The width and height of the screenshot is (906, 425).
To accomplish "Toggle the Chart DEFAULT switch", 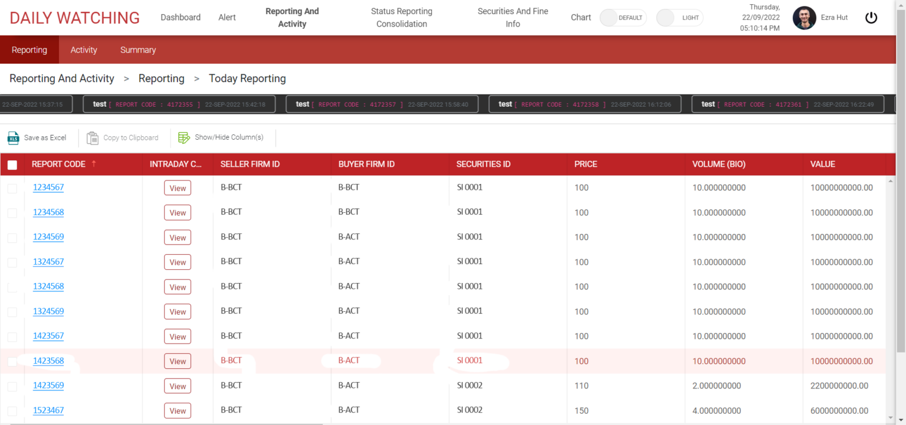I will tap(622, 18).
